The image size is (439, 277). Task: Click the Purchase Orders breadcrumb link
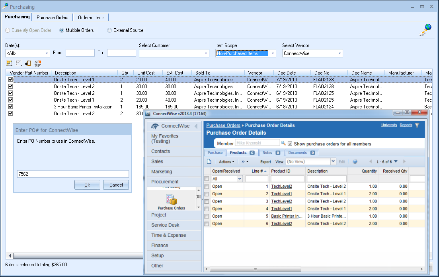(223, 125)
